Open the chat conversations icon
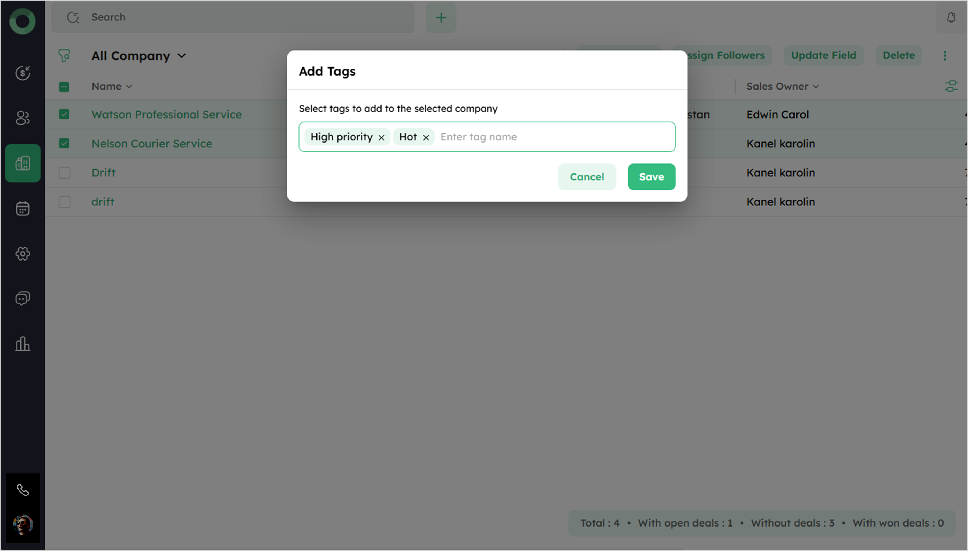The height and width of the screenshot is (551, 968). 23,298
